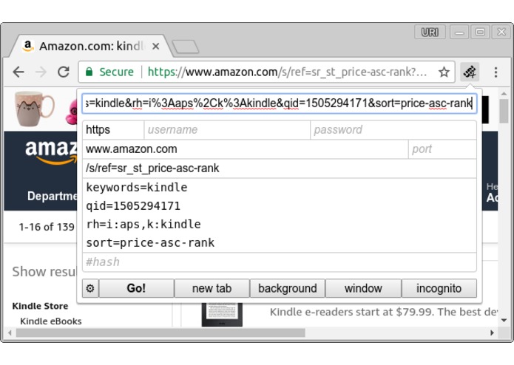Click the '1-16 of 139' results text
The width and height of the screenshot is (514, 365).
47,227
